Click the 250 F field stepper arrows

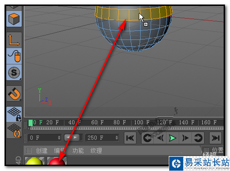[117, 138]
